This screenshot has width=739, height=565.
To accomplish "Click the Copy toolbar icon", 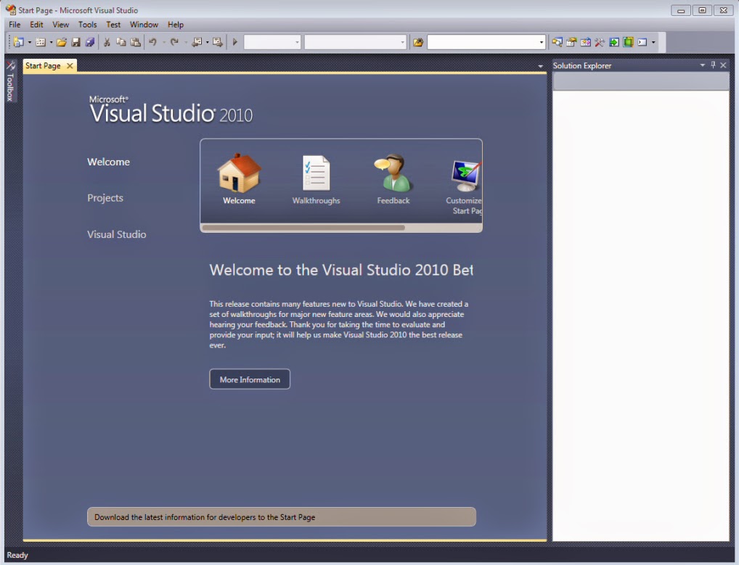I will pyautogui.click(x=121, y=42).
